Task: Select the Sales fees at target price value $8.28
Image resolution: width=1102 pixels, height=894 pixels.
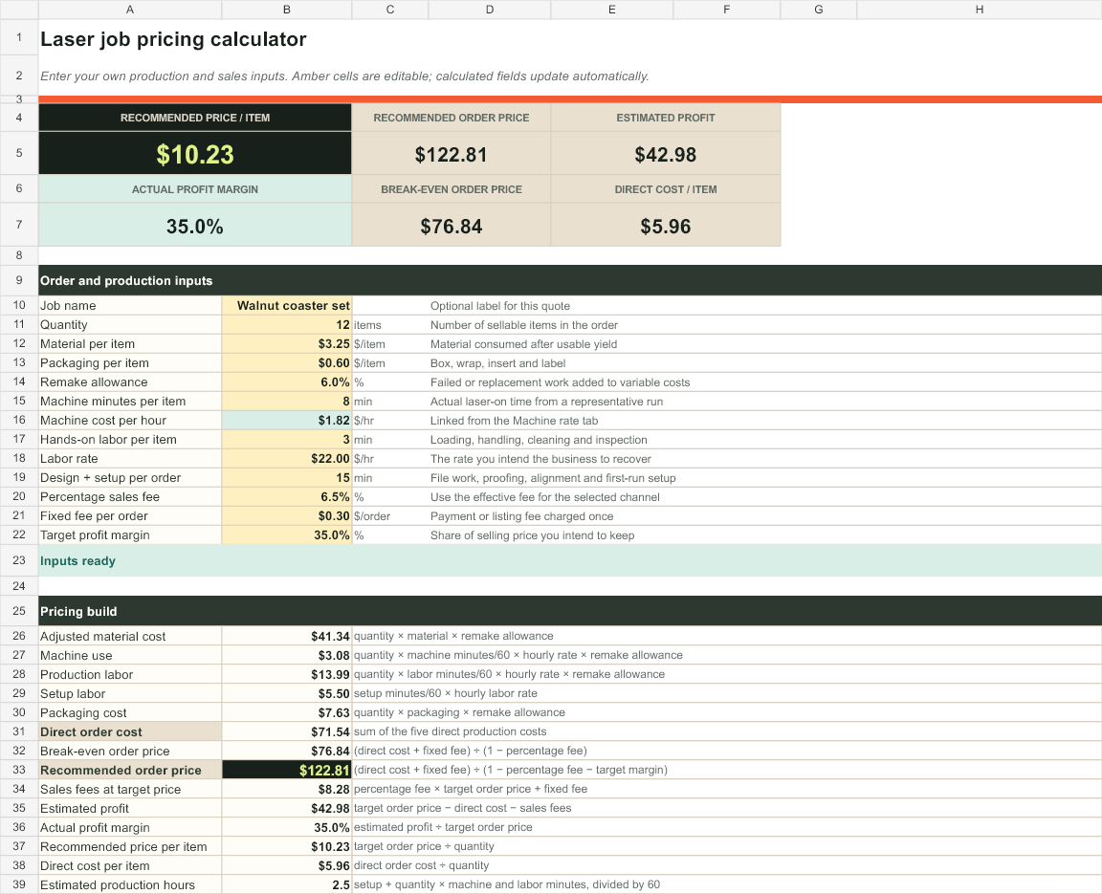Action: pyautogui.click(x=287, y=789)
